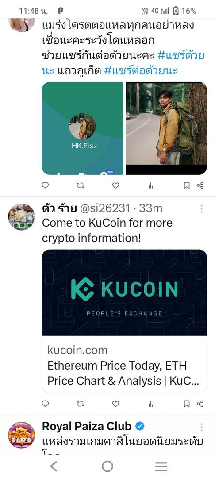215x478 pixels.
Task: Open Royal Paiza Club profile avatar
Action: 21,435
